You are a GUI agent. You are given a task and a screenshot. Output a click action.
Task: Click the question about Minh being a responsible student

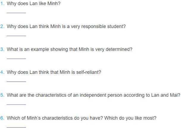[x=66, y=27]
